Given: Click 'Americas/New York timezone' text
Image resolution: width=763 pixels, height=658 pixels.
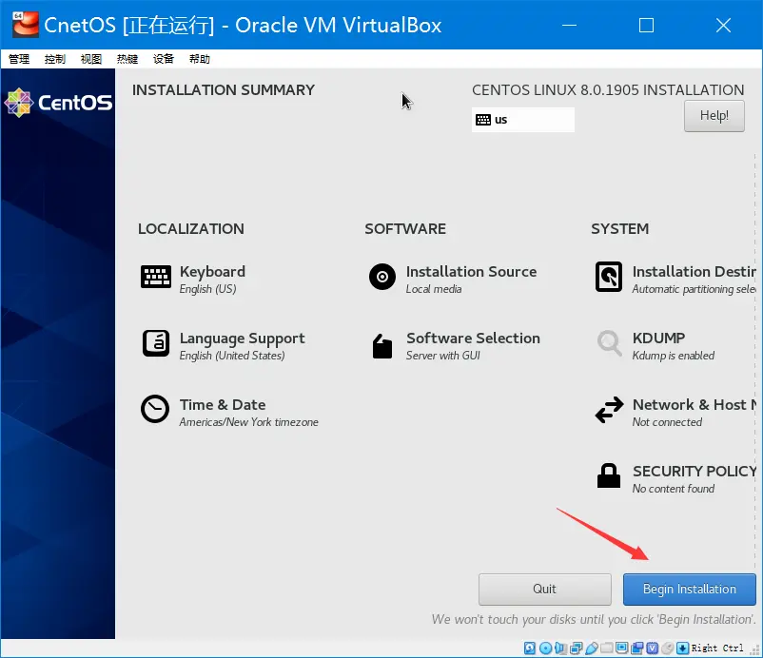Looking at the screenshot, I should pyautogui.click(x=248, y=422).
